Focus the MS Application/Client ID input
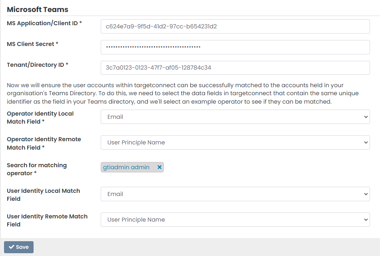380x256 pixels. [235, 27]
